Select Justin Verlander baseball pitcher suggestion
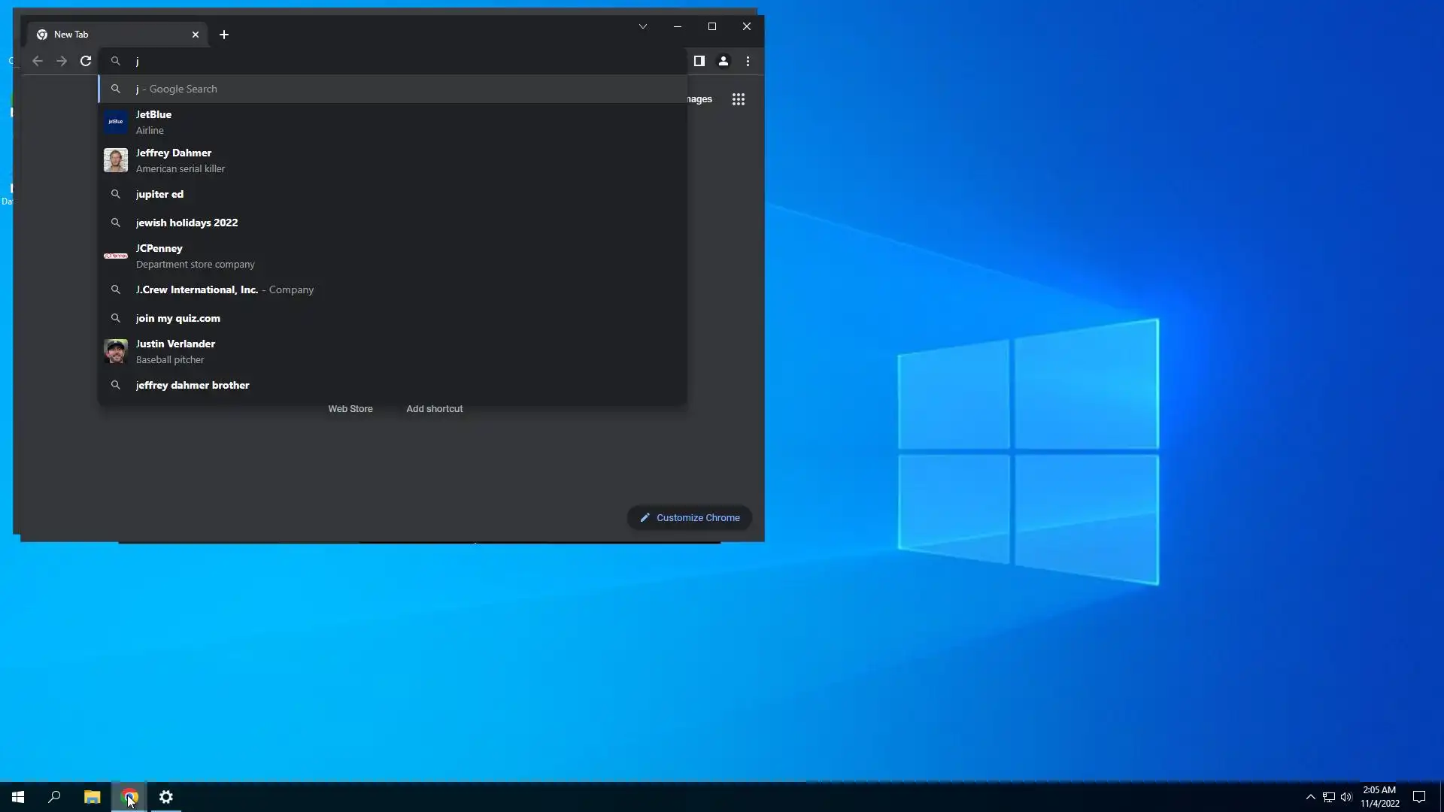This screenshot has height=812, width=1444. [x=175, y=351]
